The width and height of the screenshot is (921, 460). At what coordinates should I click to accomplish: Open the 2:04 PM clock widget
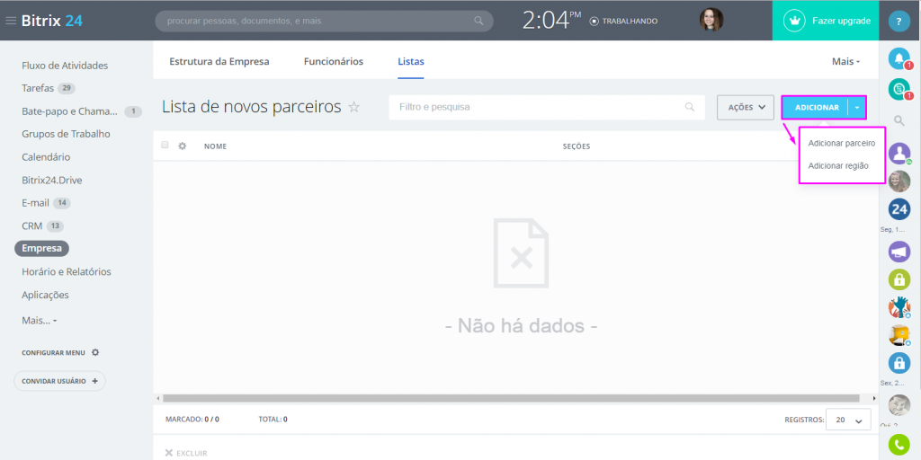pyautogui.click(x=551, y=21)
